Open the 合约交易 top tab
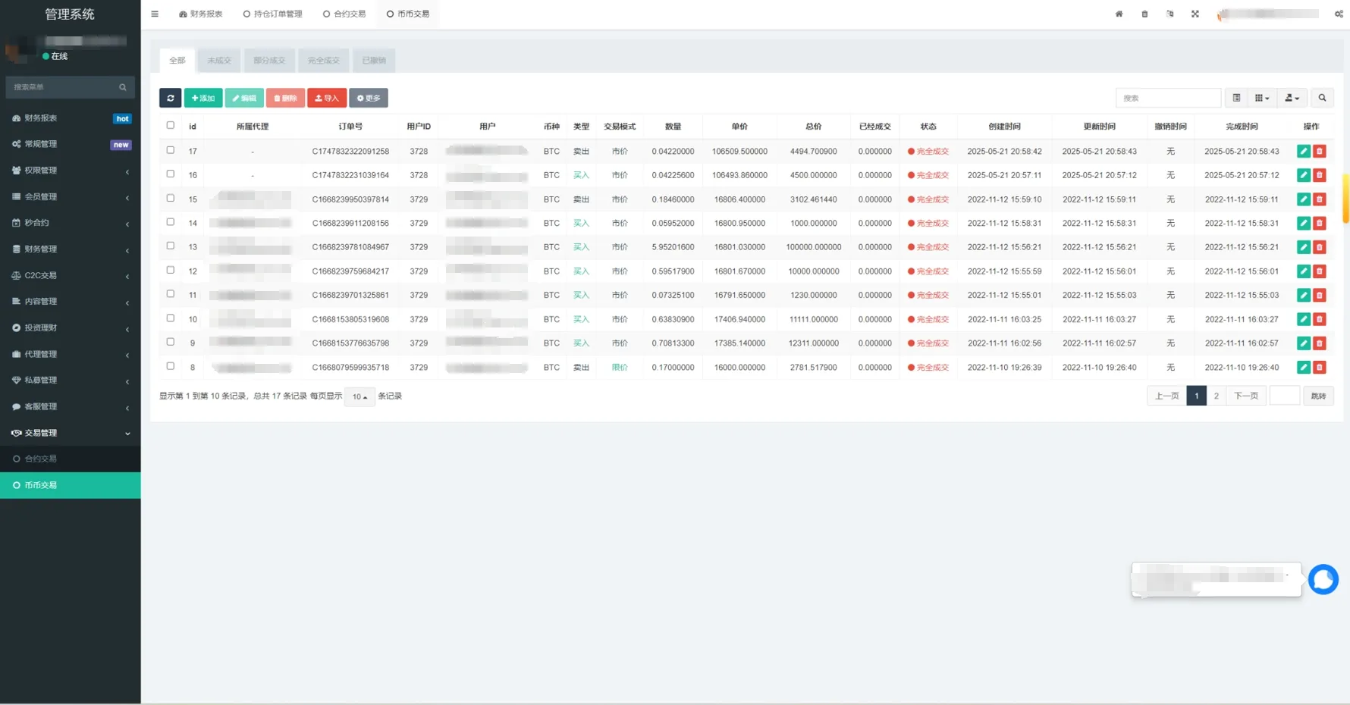The height and width of the screenshot is (705, 1350). click(344, 14)
